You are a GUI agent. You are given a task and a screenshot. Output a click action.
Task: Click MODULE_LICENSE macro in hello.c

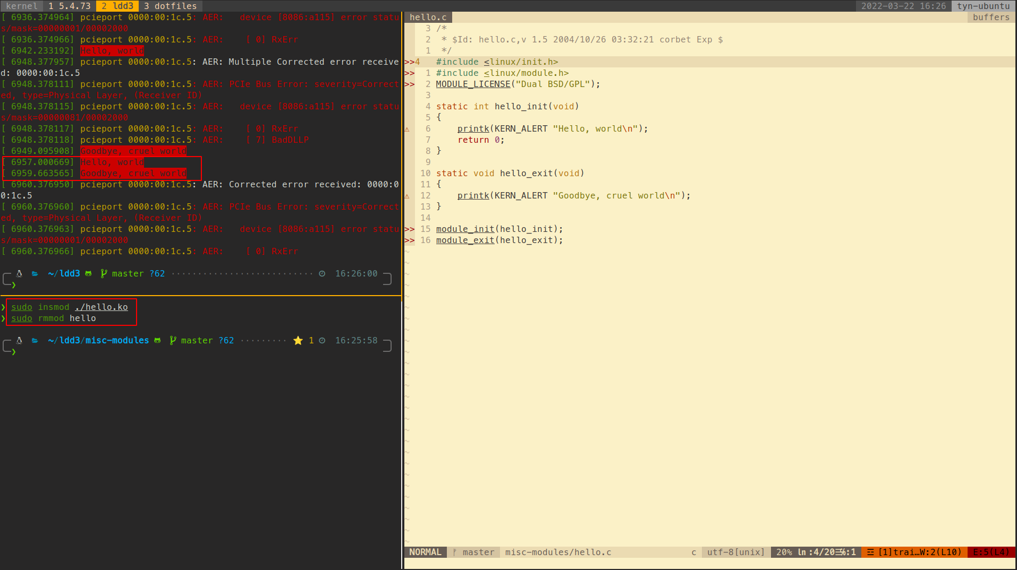[473, 84]
